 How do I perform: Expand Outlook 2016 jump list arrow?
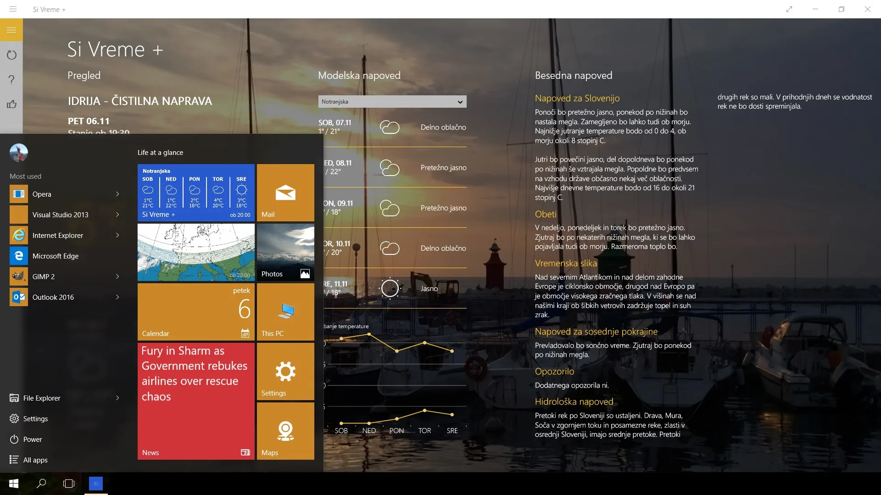click(x=117, y=297)
